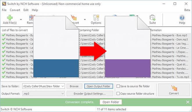Expand the toolbar Convert dropdown arrow

tap(85, 19)
